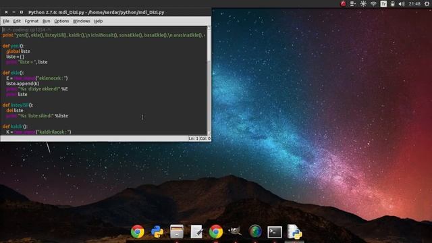The image size is (432, 243).
Task: Open the system power gear menu
Action: tap(427, 3)
